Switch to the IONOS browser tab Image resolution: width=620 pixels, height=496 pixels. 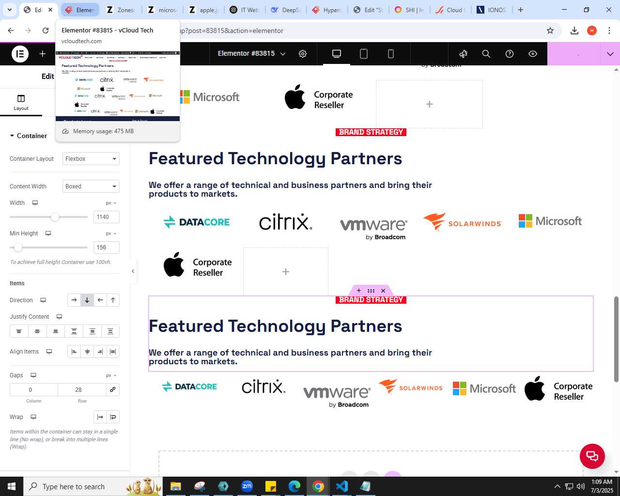pyautogui.click(x=492, y=10)
